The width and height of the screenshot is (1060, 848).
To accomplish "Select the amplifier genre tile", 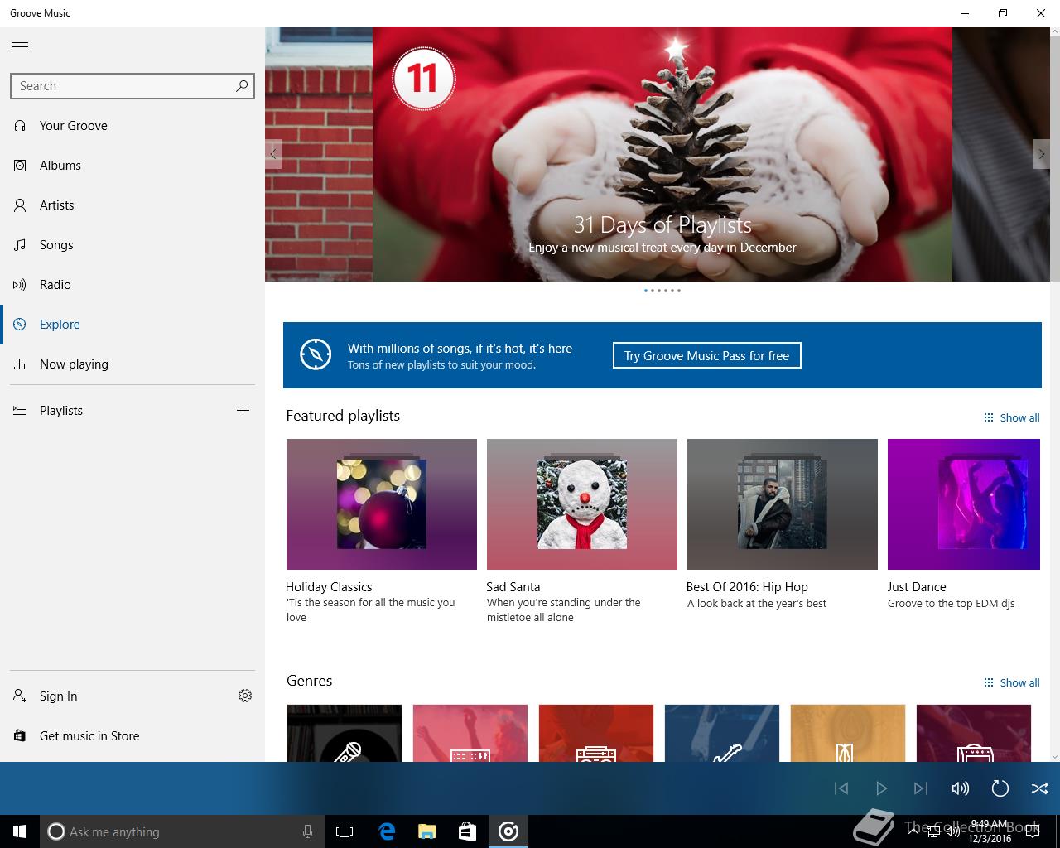I will pos(974,733).
